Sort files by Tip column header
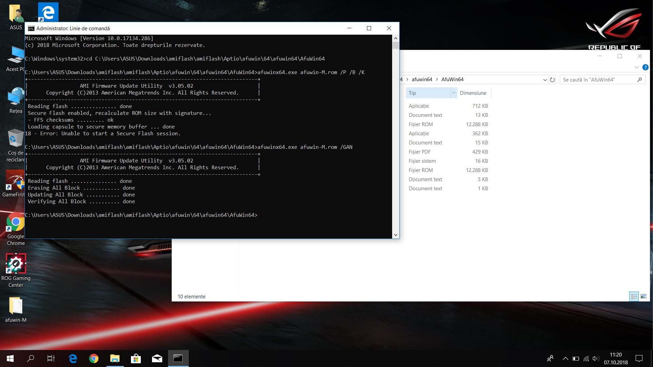The image size is (653, 367). pos(428,93)
